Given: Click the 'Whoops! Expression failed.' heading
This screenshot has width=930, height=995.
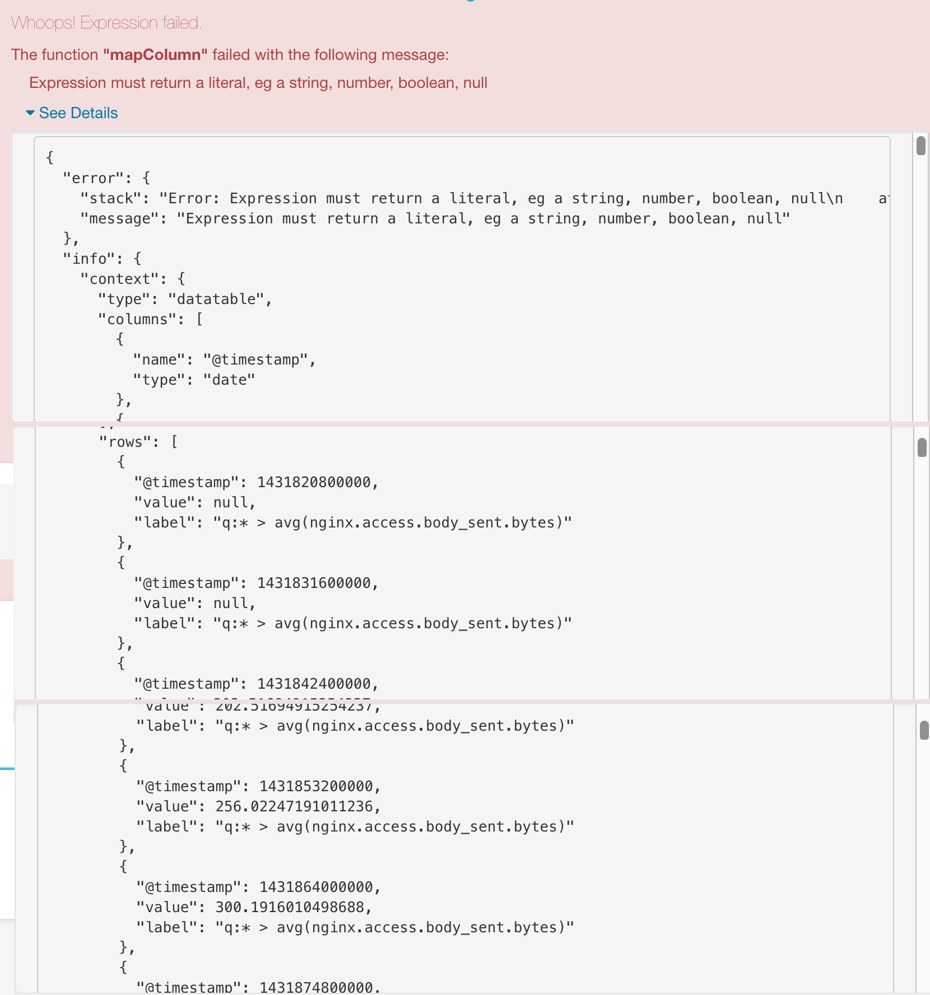Looking at the screenshot, I should 106,23.
